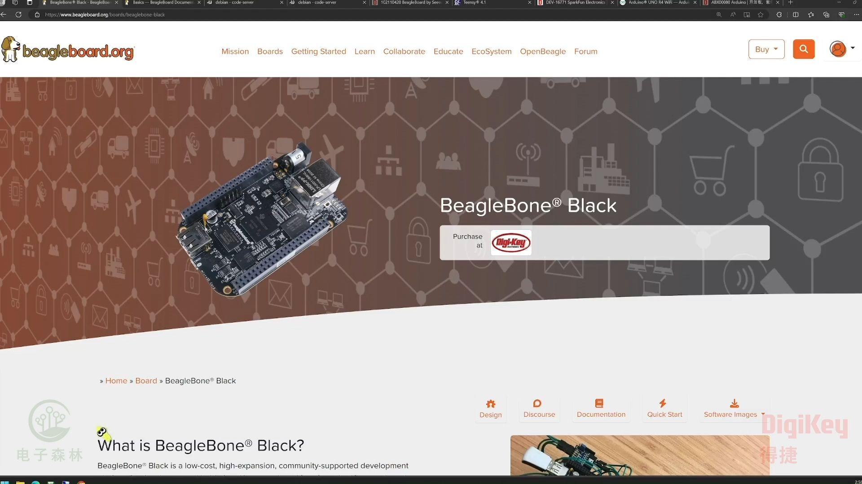Click the Design link label
862x484 pixels.
point(491,415)
